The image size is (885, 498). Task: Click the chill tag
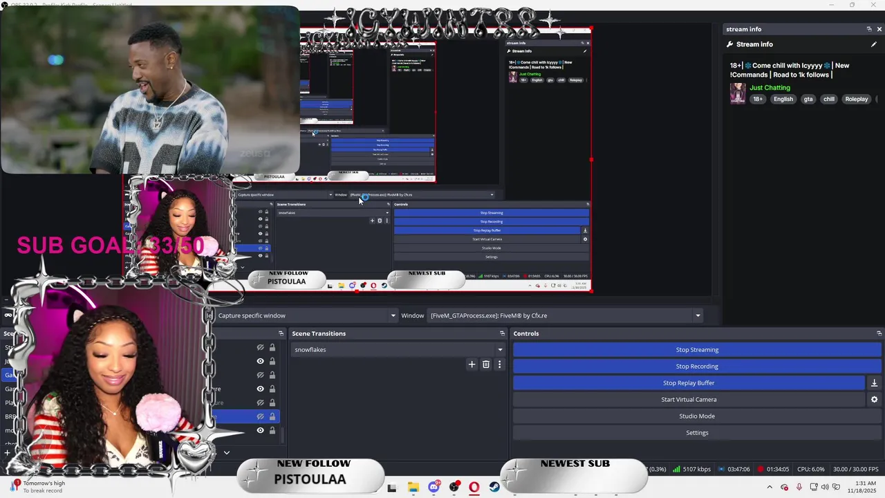[829, 99]
